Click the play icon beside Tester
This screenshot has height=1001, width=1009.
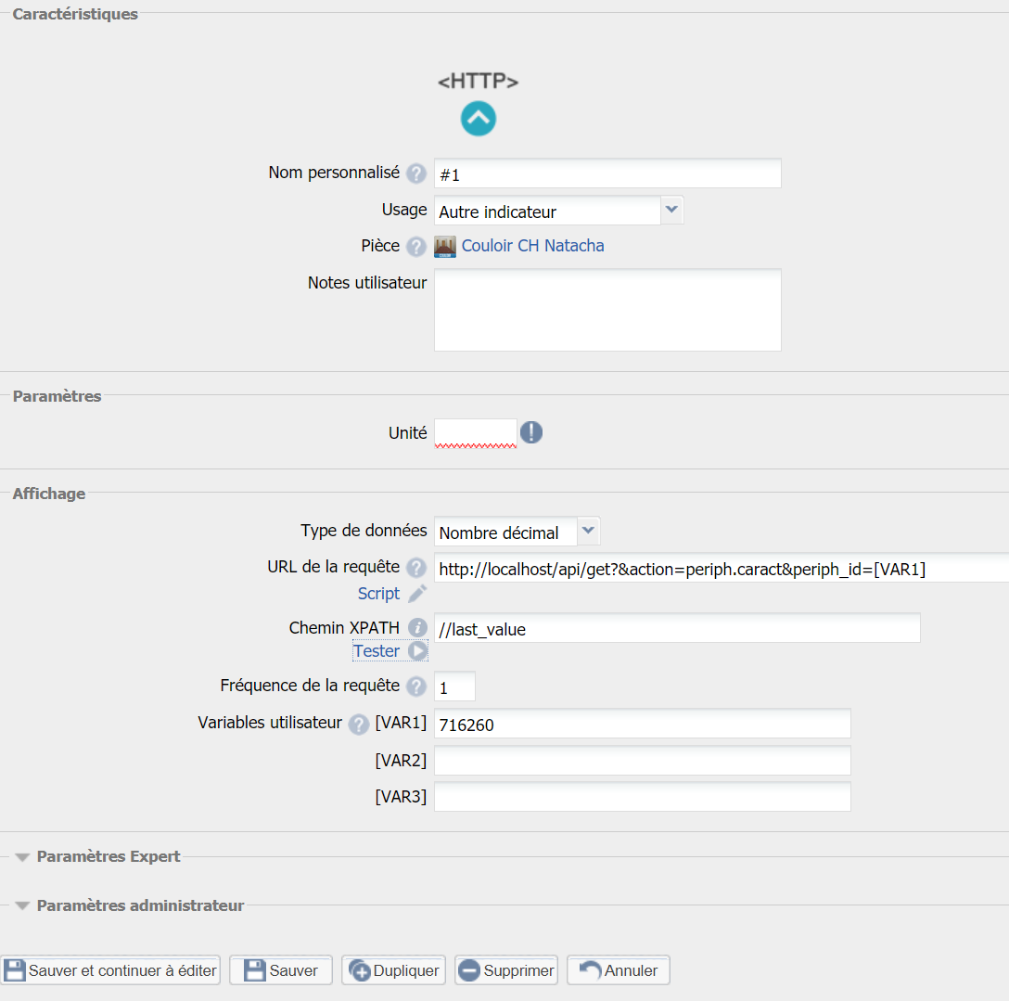coord(418,651)
